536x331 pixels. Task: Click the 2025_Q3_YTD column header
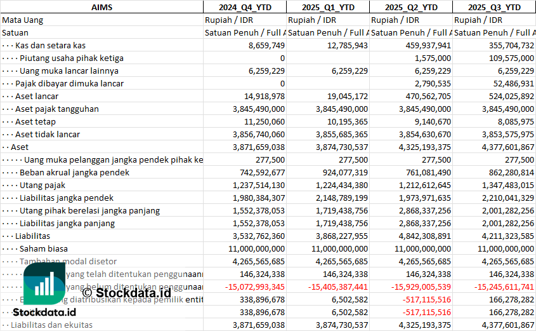494,7
